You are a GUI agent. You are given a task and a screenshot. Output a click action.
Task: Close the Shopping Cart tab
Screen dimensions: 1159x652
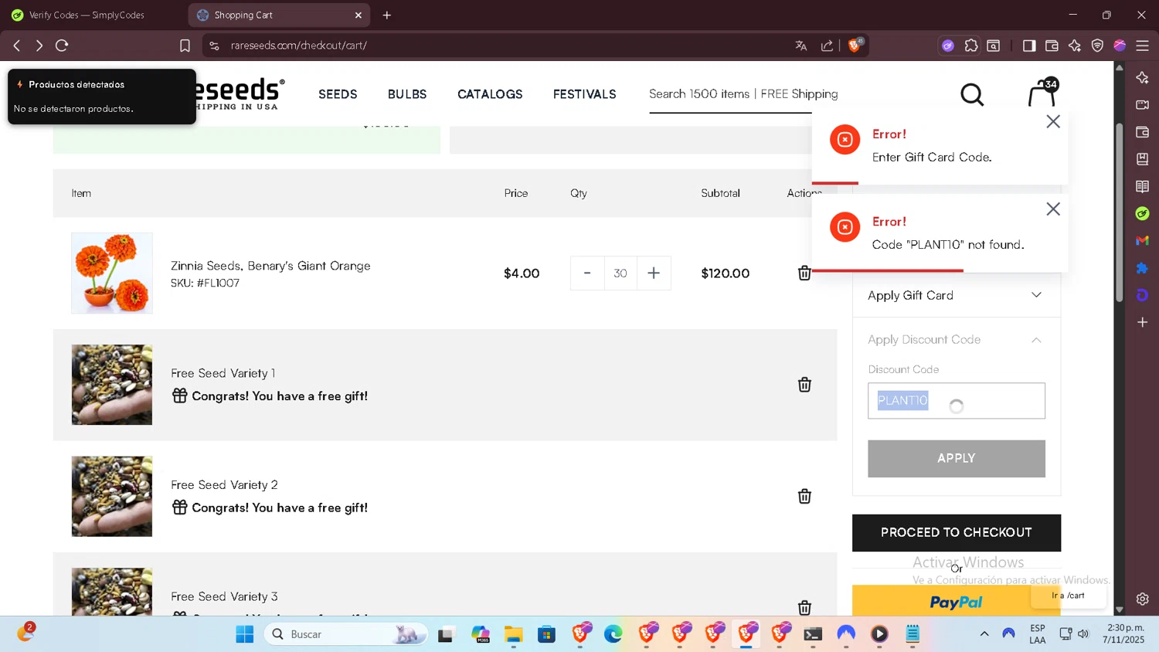(359, 15)
